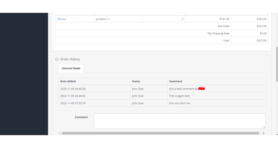Click the comment 'This is again test'

[179, 96]
